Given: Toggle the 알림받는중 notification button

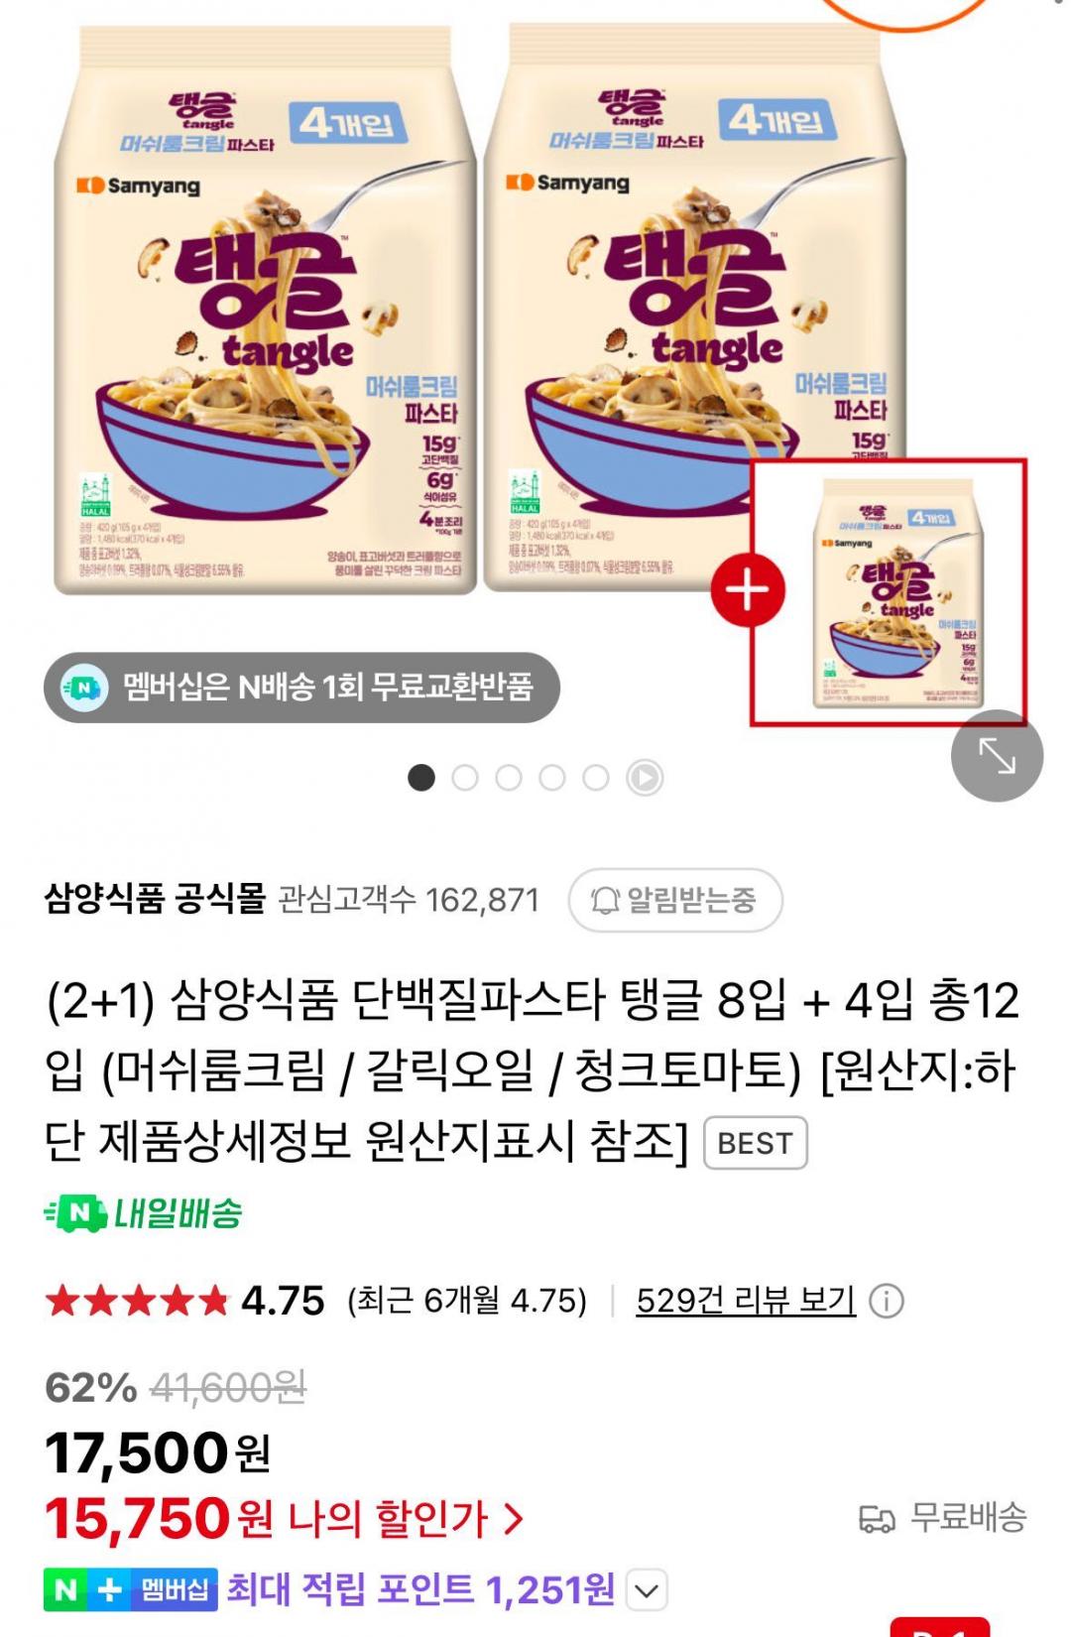Looking at the screenshot, I should pos(675,900).
